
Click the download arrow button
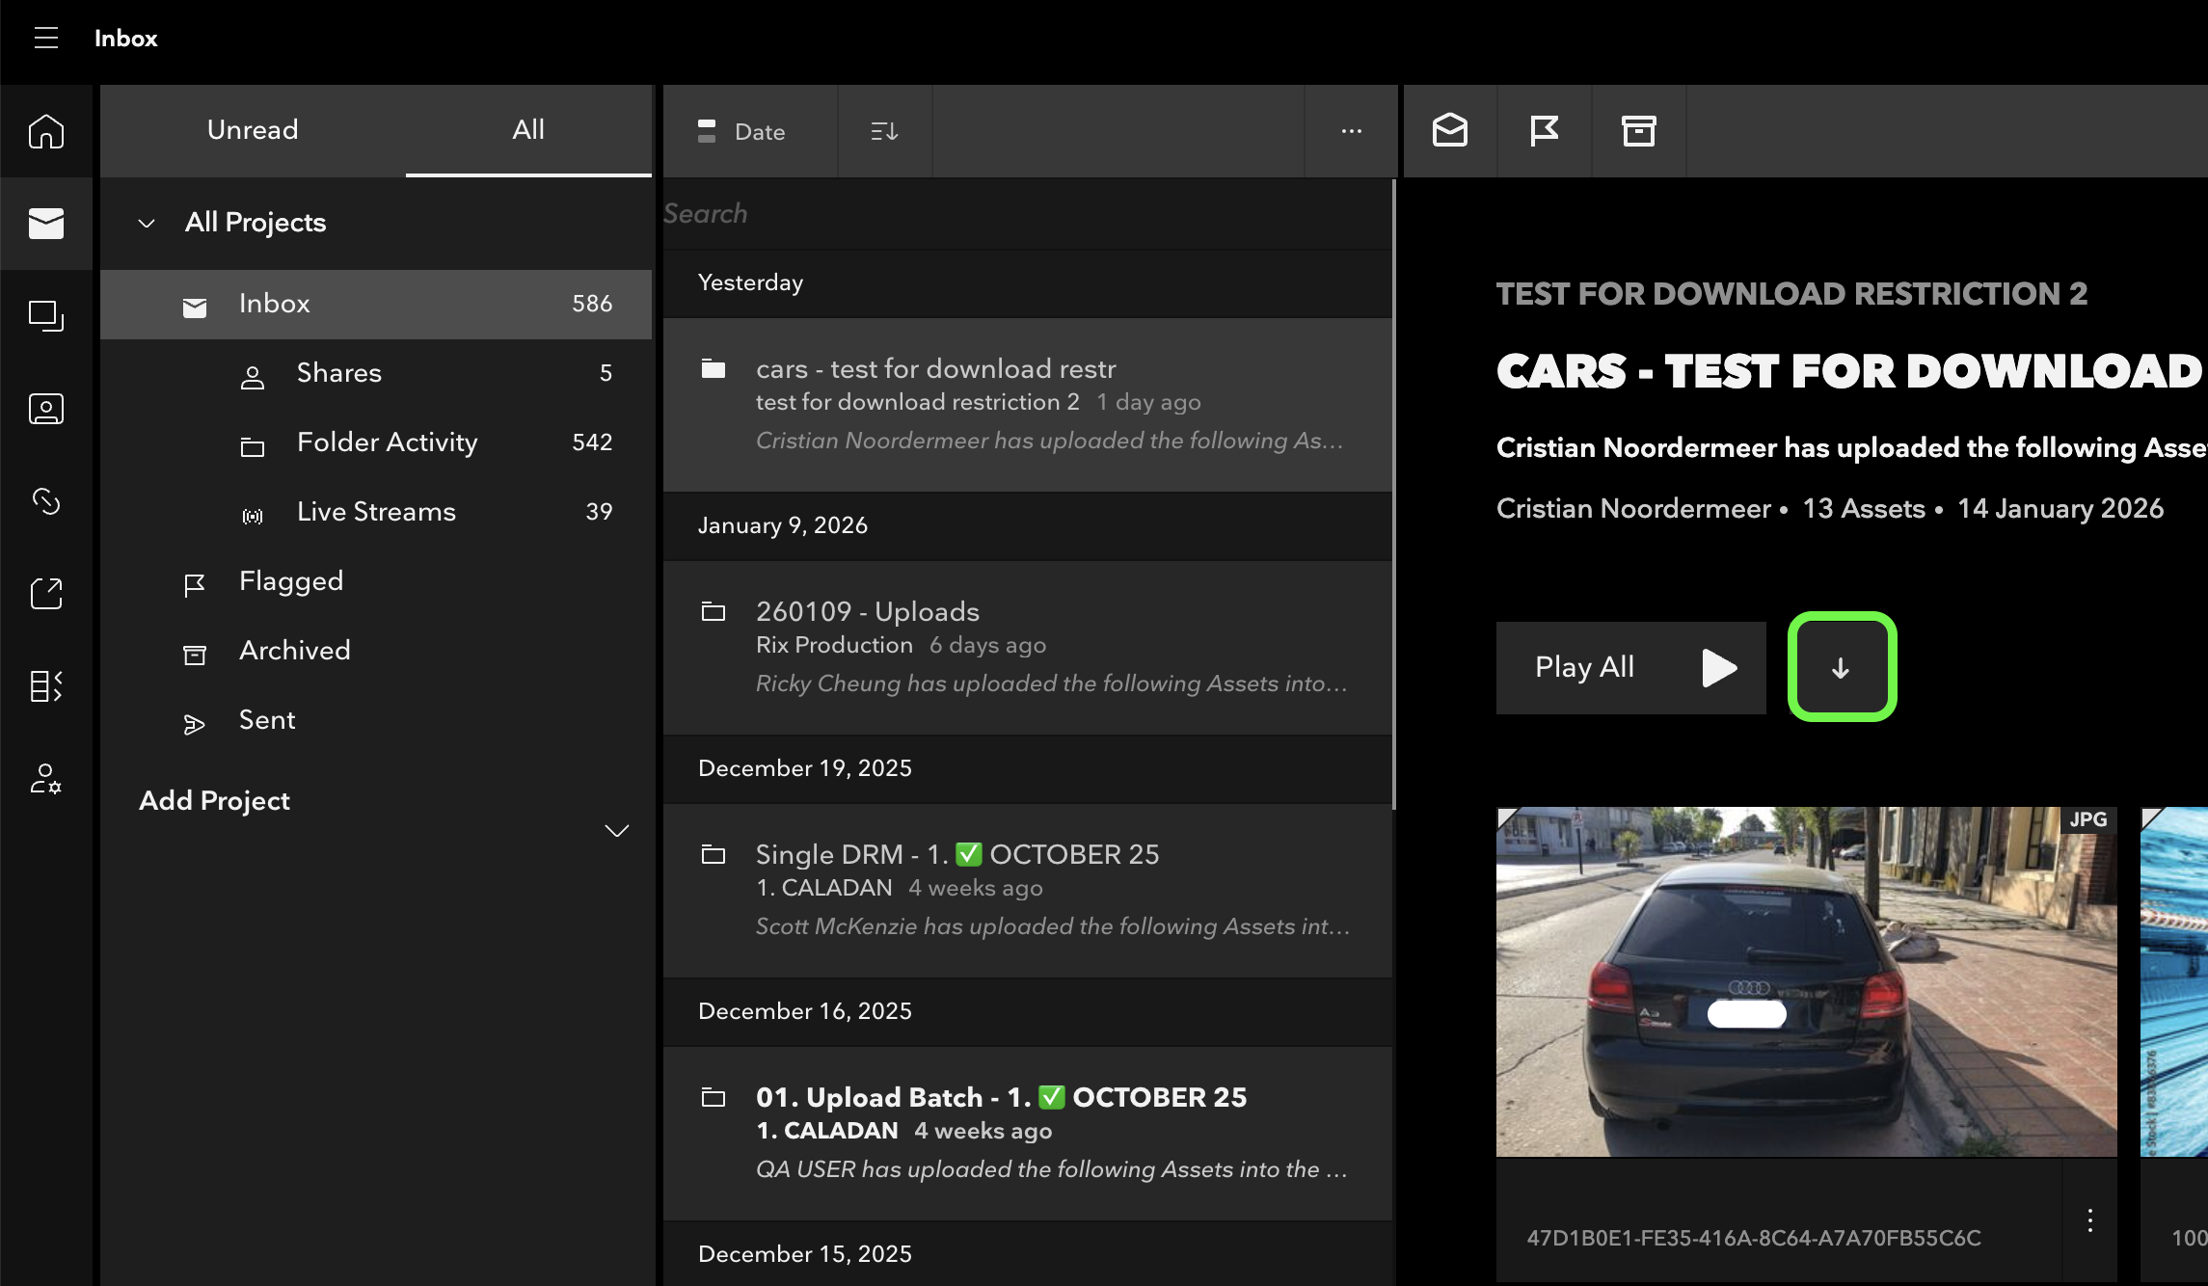pyautogui.click(x=1841, y=667)
